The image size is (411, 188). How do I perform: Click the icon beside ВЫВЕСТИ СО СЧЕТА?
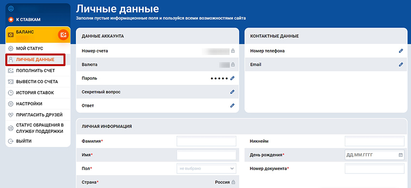(x=11, y=82)
